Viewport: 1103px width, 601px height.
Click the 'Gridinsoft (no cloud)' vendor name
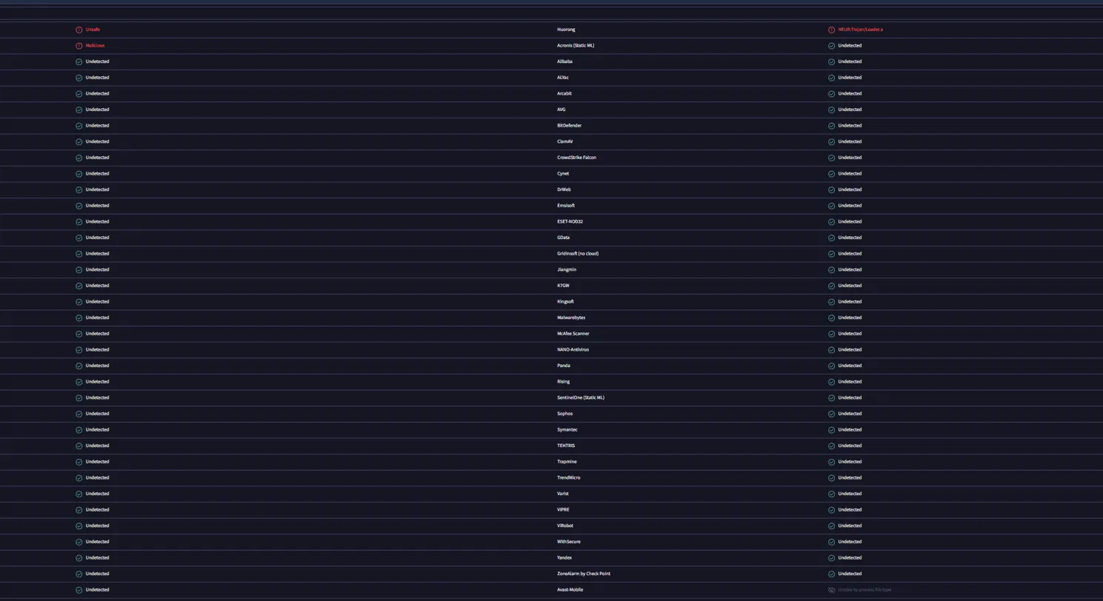point(578,254)
